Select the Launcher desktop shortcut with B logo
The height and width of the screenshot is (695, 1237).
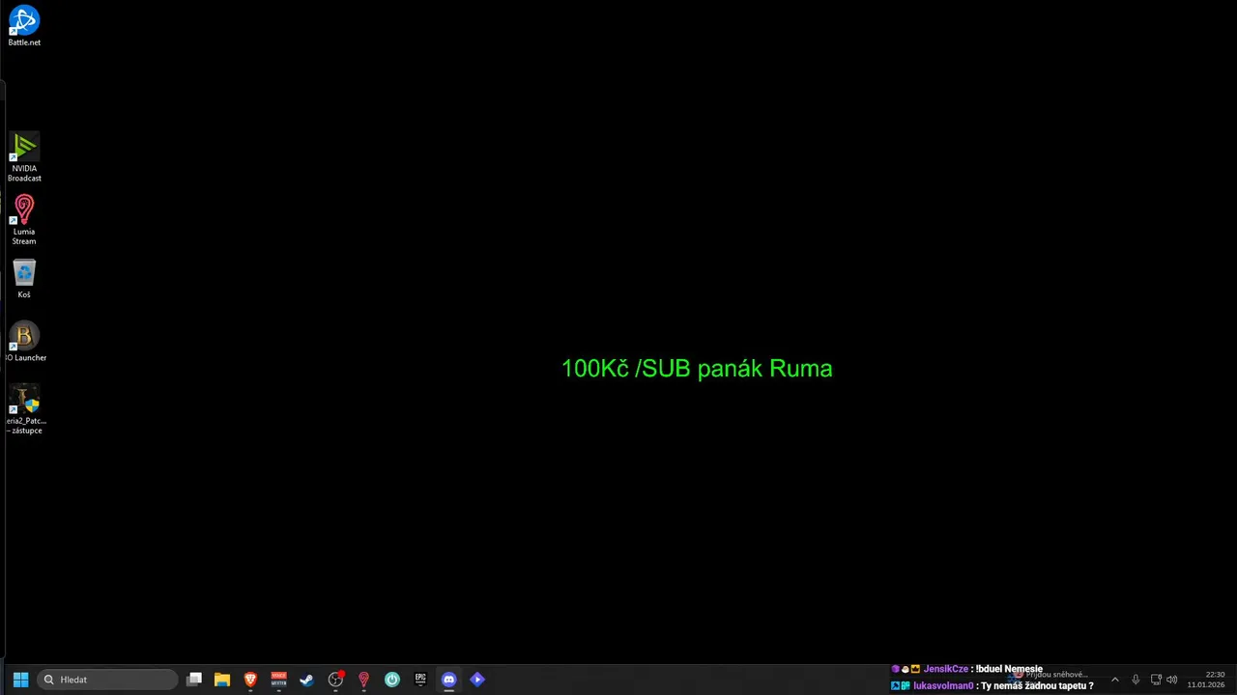point(24,342)
